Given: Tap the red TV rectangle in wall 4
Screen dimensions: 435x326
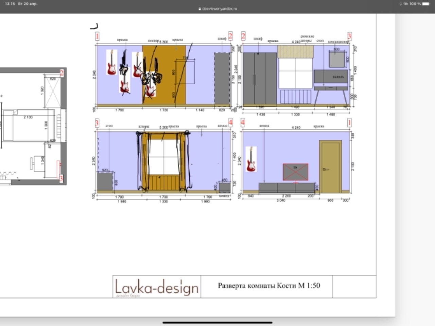Looking at the screenshot, I should [296, 172].
